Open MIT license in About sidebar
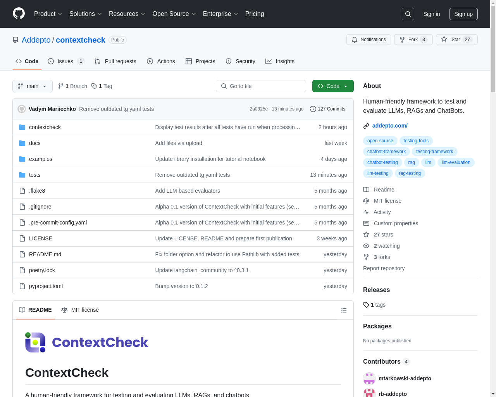This screenshot has height=397, width=496. pyautogui.click(x=382, y=201)
